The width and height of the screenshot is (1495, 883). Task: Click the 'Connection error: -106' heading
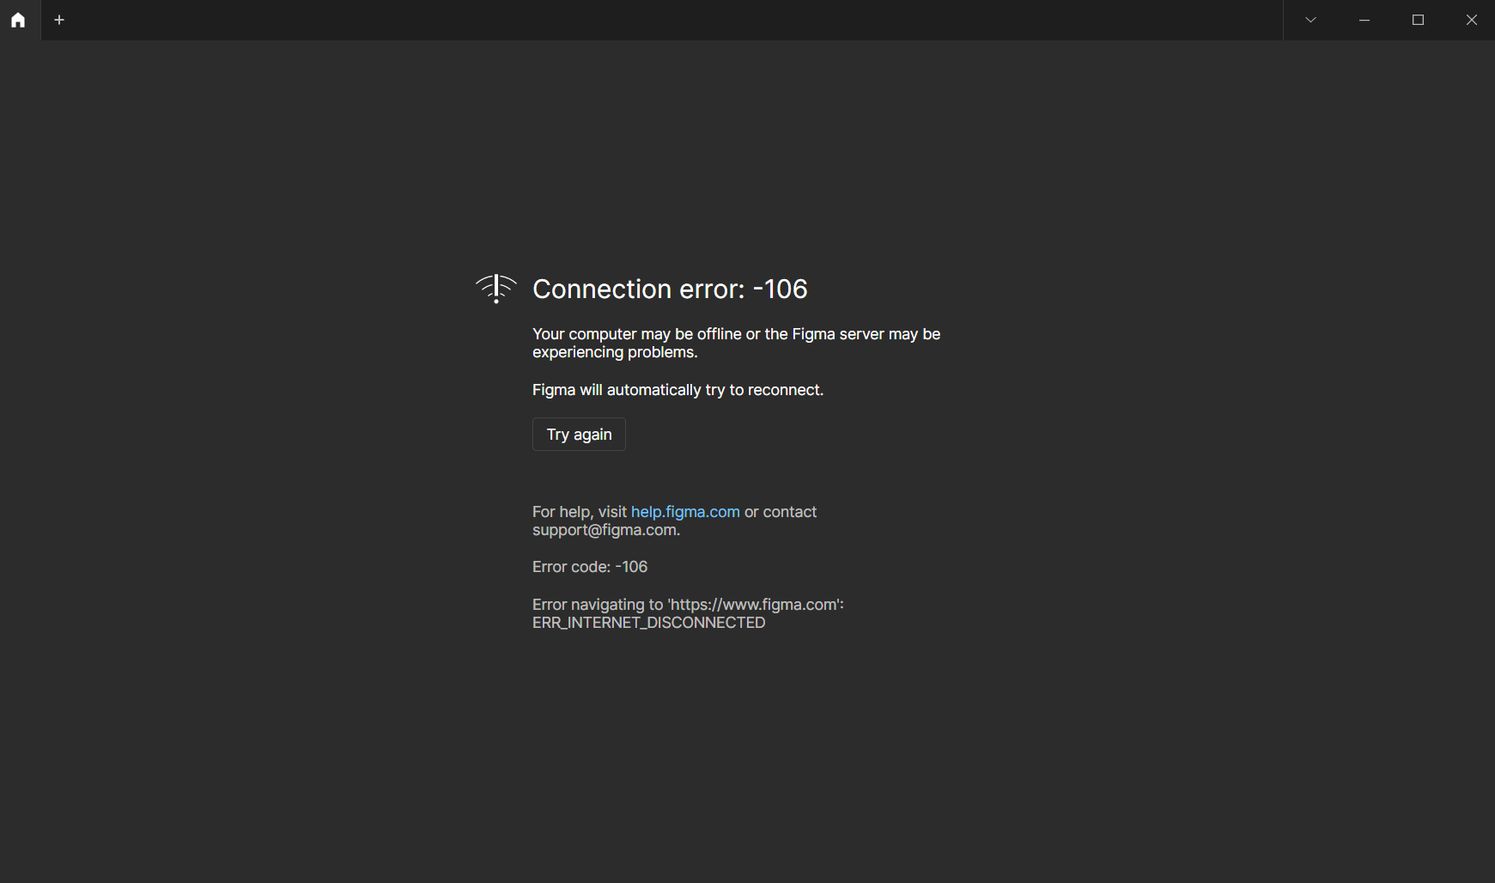point(670,289)
